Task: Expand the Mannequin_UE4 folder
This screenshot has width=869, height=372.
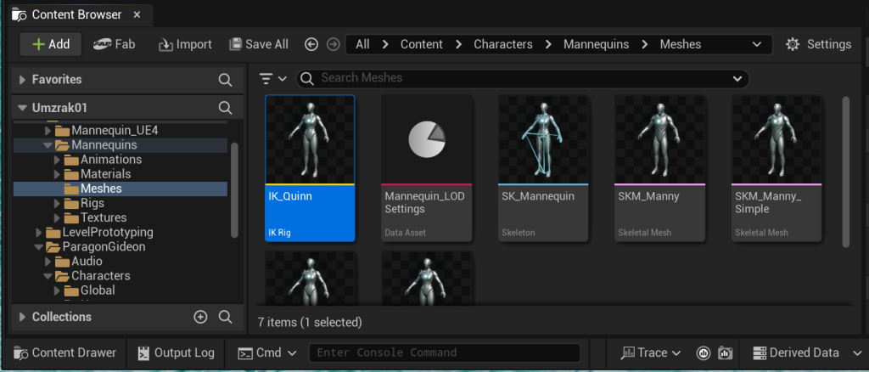Action: (x=48, y=131)
